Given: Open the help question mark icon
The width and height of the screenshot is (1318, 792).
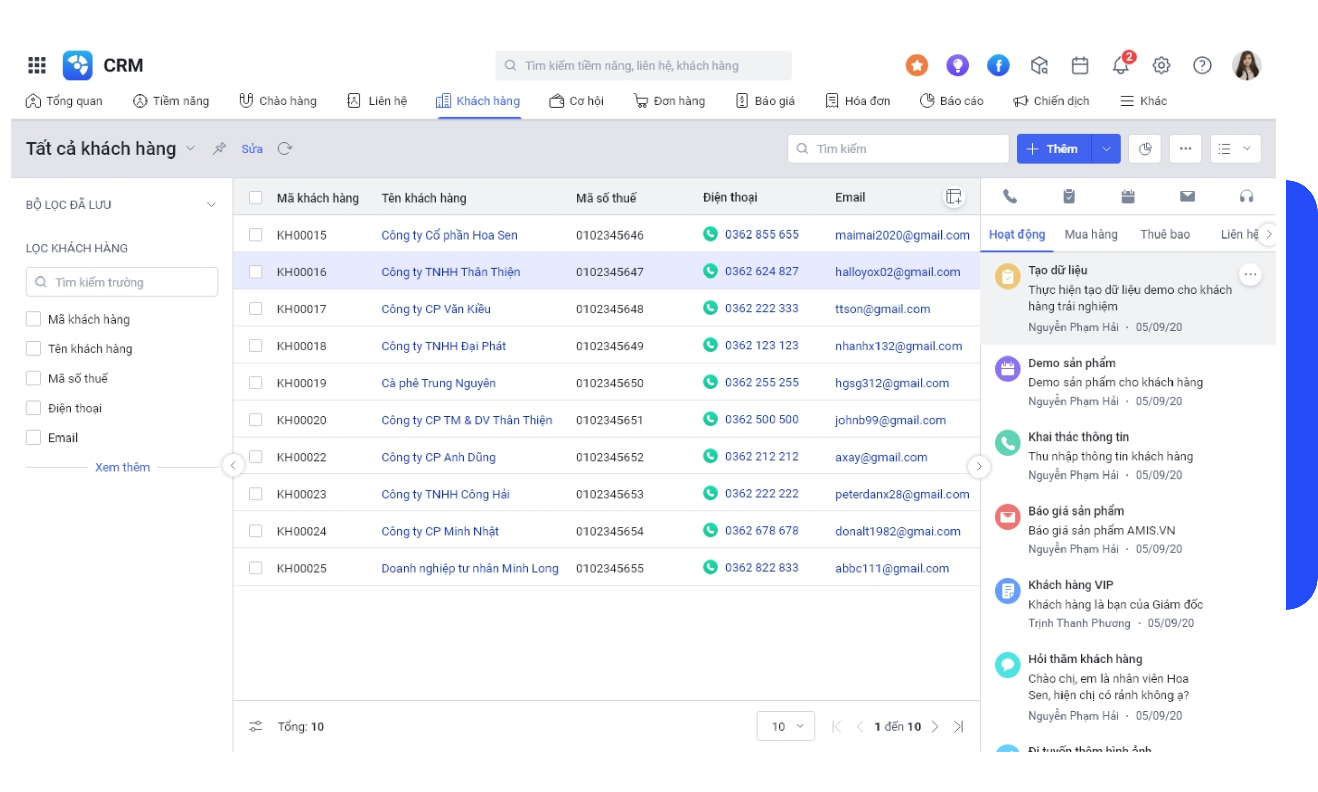Looking at the screenshot, I should tap(1202, 65).
